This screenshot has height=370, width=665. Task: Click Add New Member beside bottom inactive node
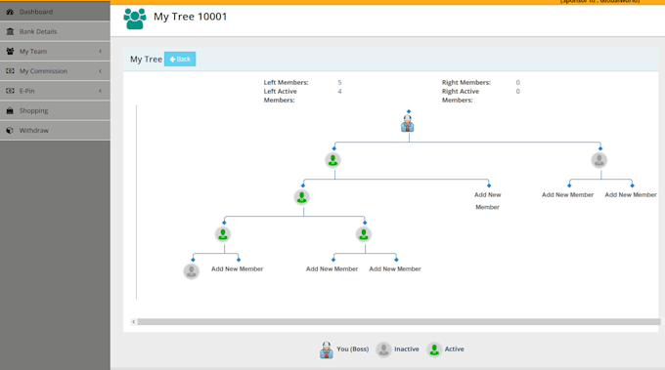(237, 268)
